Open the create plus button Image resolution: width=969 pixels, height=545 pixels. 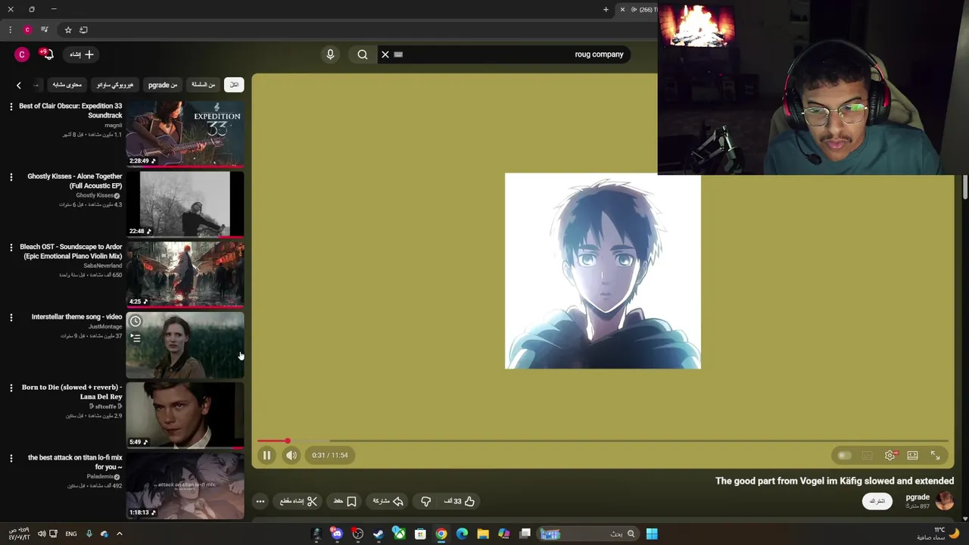coord(82,54)
